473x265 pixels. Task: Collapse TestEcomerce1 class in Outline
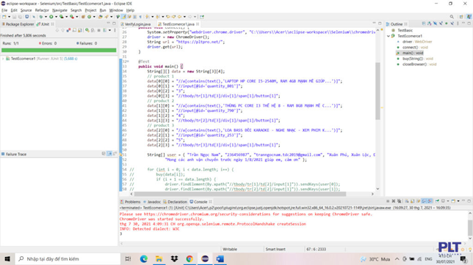pyautogui.click(x=389, y=36)
